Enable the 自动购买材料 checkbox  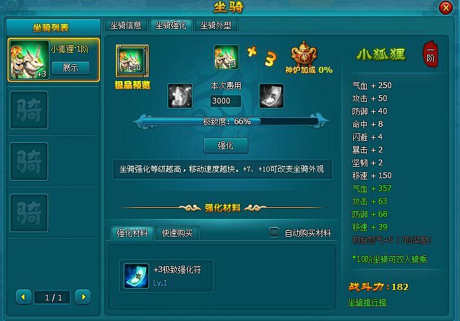point(274,232)
